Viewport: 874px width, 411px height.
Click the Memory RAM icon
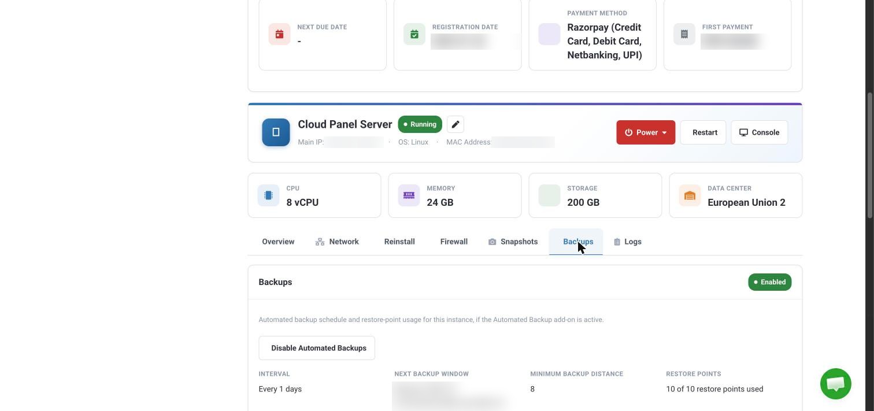pyautogui.click(x=409, y=195)
